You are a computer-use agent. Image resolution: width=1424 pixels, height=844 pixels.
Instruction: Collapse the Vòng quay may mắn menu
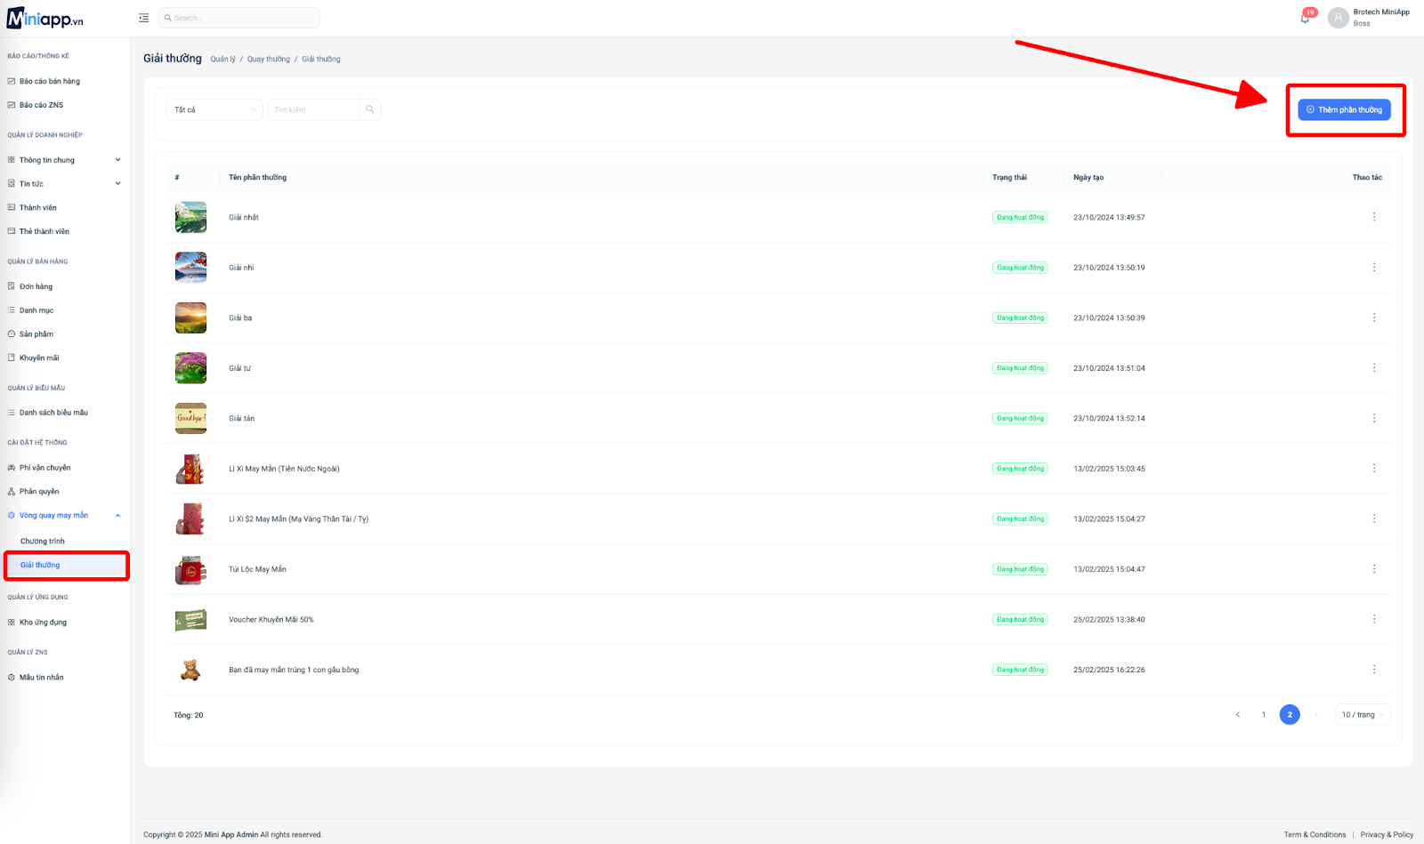click(64, 516)
